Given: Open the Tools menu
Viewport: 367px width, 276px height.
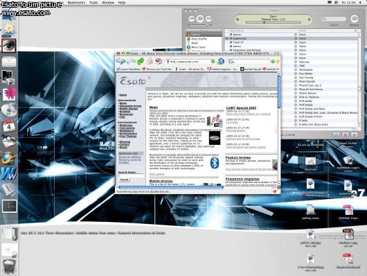Looking at the screenshot, I should pyautogui.click(x=93, y=3).
